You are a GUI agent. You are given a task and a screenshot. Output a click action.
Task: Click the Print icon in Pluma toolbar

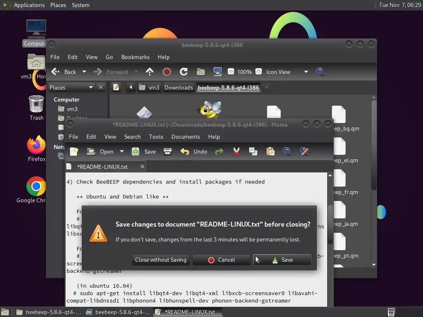click(168, 151)
